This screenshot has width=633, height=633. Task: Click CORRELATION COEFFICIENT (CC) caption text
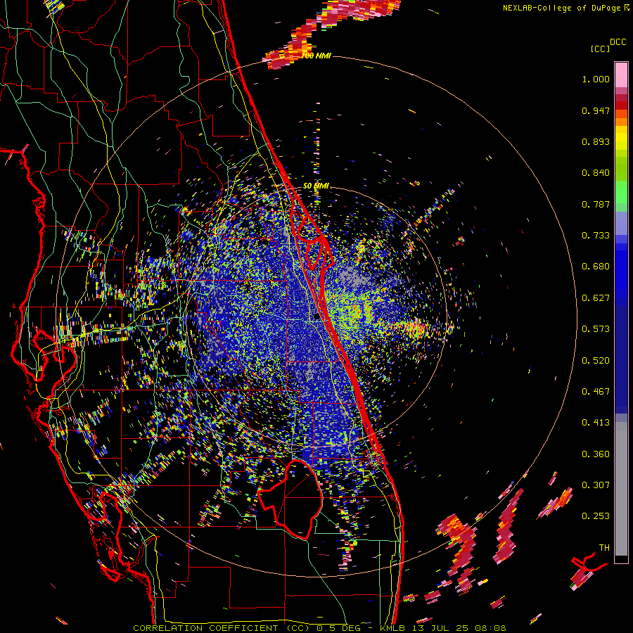tap(222, 628)
